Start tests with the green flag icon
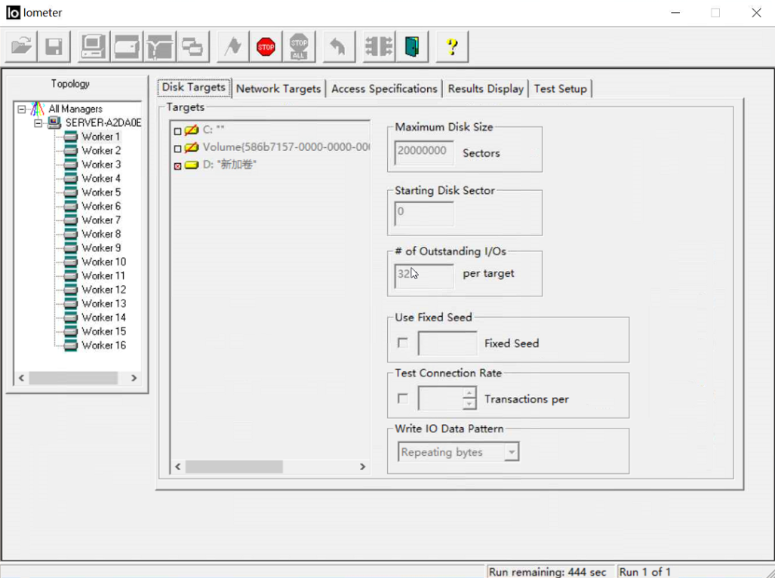The width and height of the screenshot is (775, 578). (232, 47)
